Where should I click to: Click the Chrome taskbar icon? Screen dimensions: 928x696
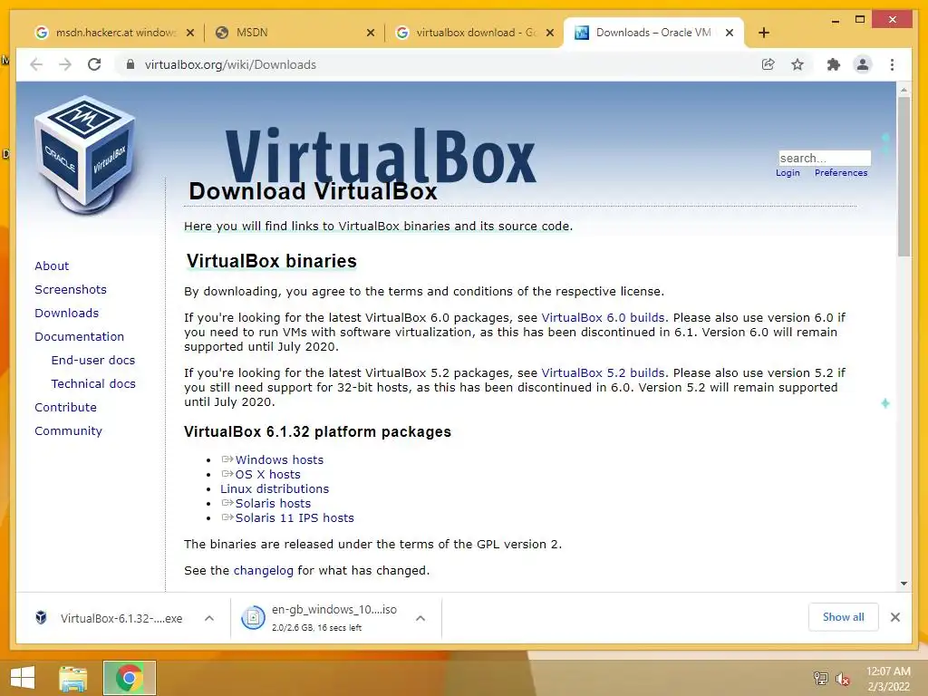129,678
